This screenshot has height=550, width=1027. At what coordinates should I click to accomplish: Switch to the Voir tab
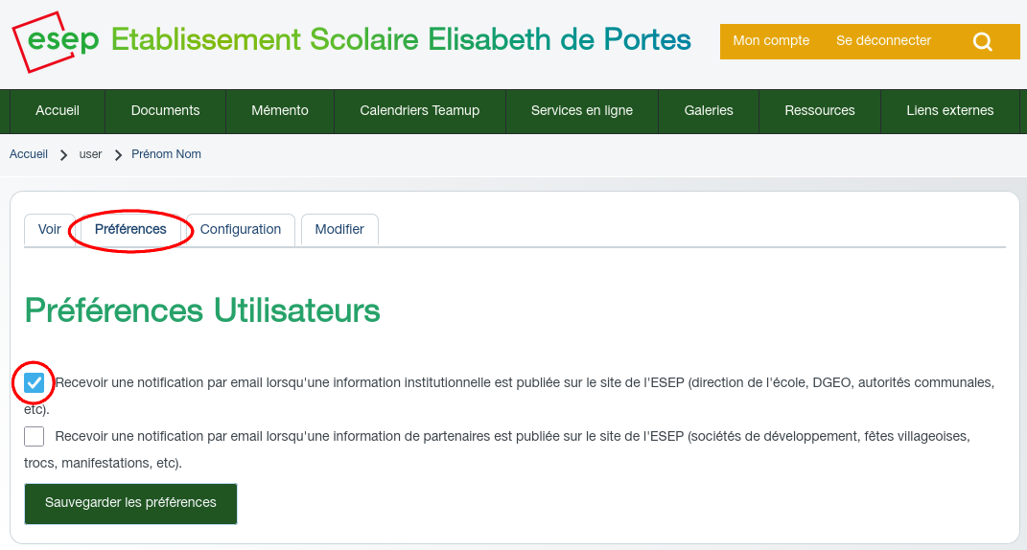tap(49, 230)
